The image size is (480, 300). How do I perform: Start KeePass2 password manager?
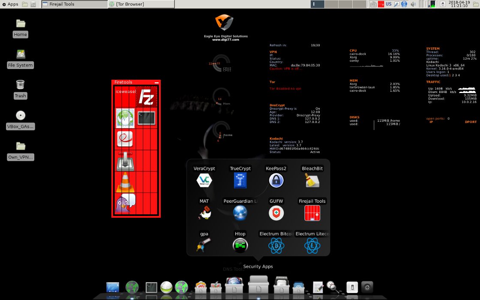tap(276, 180)
